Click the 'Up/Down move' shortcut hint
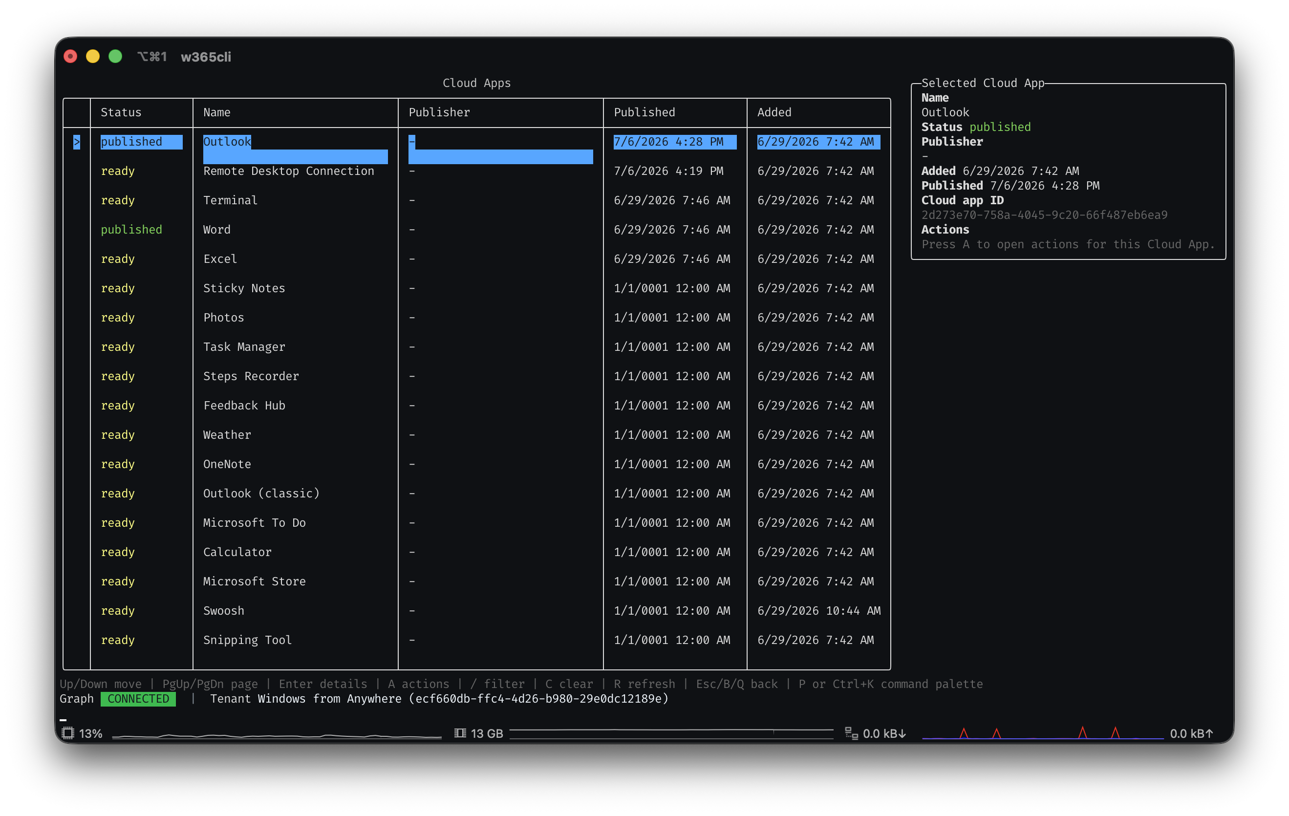1289x816 pixels. (101, 684)
